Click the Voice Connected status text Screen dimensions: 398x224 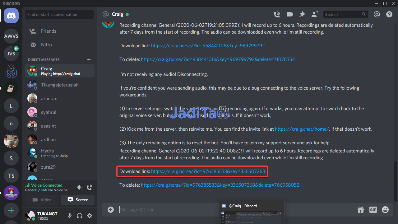pyautogui.click(x=47, y=185)
